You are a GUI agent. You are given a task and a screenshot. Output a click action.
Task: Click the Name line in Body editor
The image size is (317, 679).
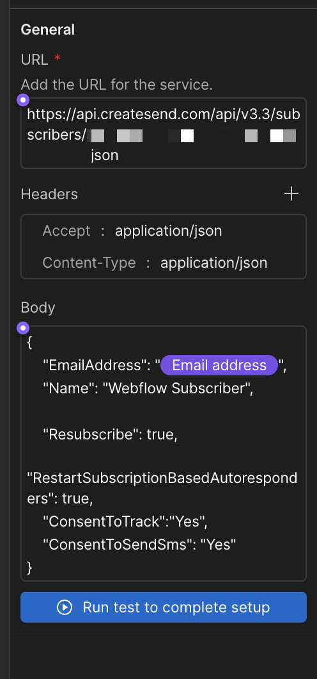point(148,388)
